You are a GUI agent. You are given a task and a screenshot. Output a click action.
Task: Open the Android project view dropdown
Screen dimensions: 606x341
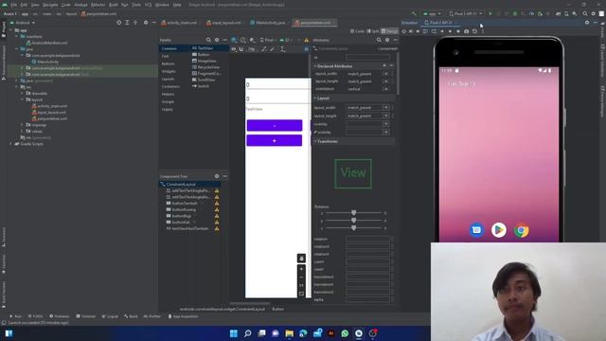click(23, 23)
